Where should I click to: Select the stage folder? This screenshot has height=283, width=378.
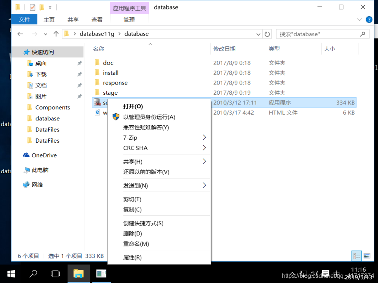coord(110,93)
